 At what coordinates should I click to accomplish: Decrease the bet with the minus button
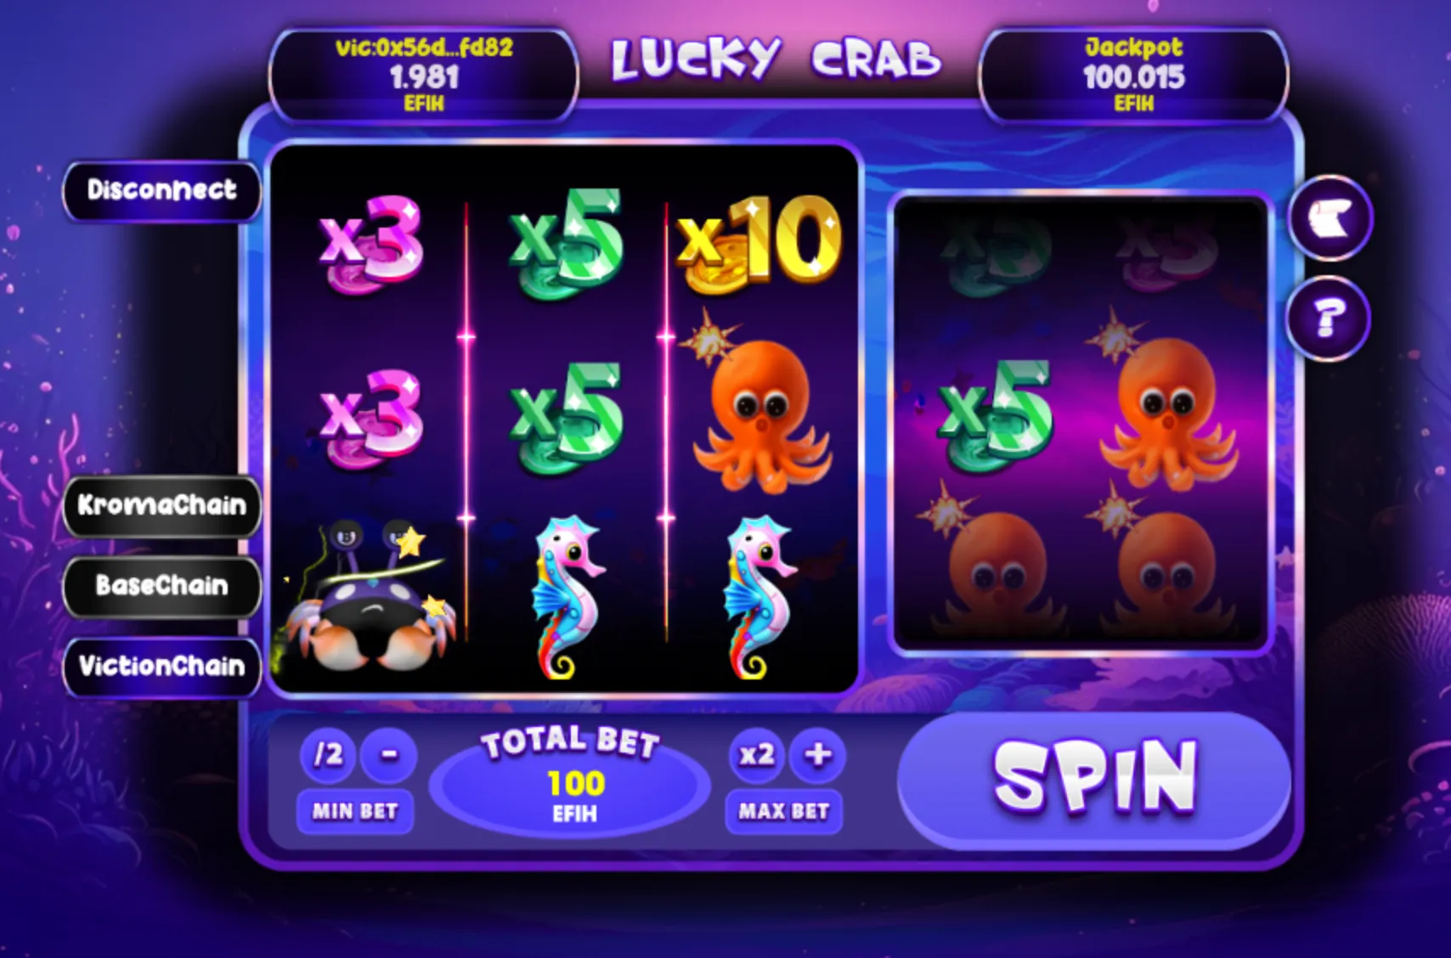388,754
